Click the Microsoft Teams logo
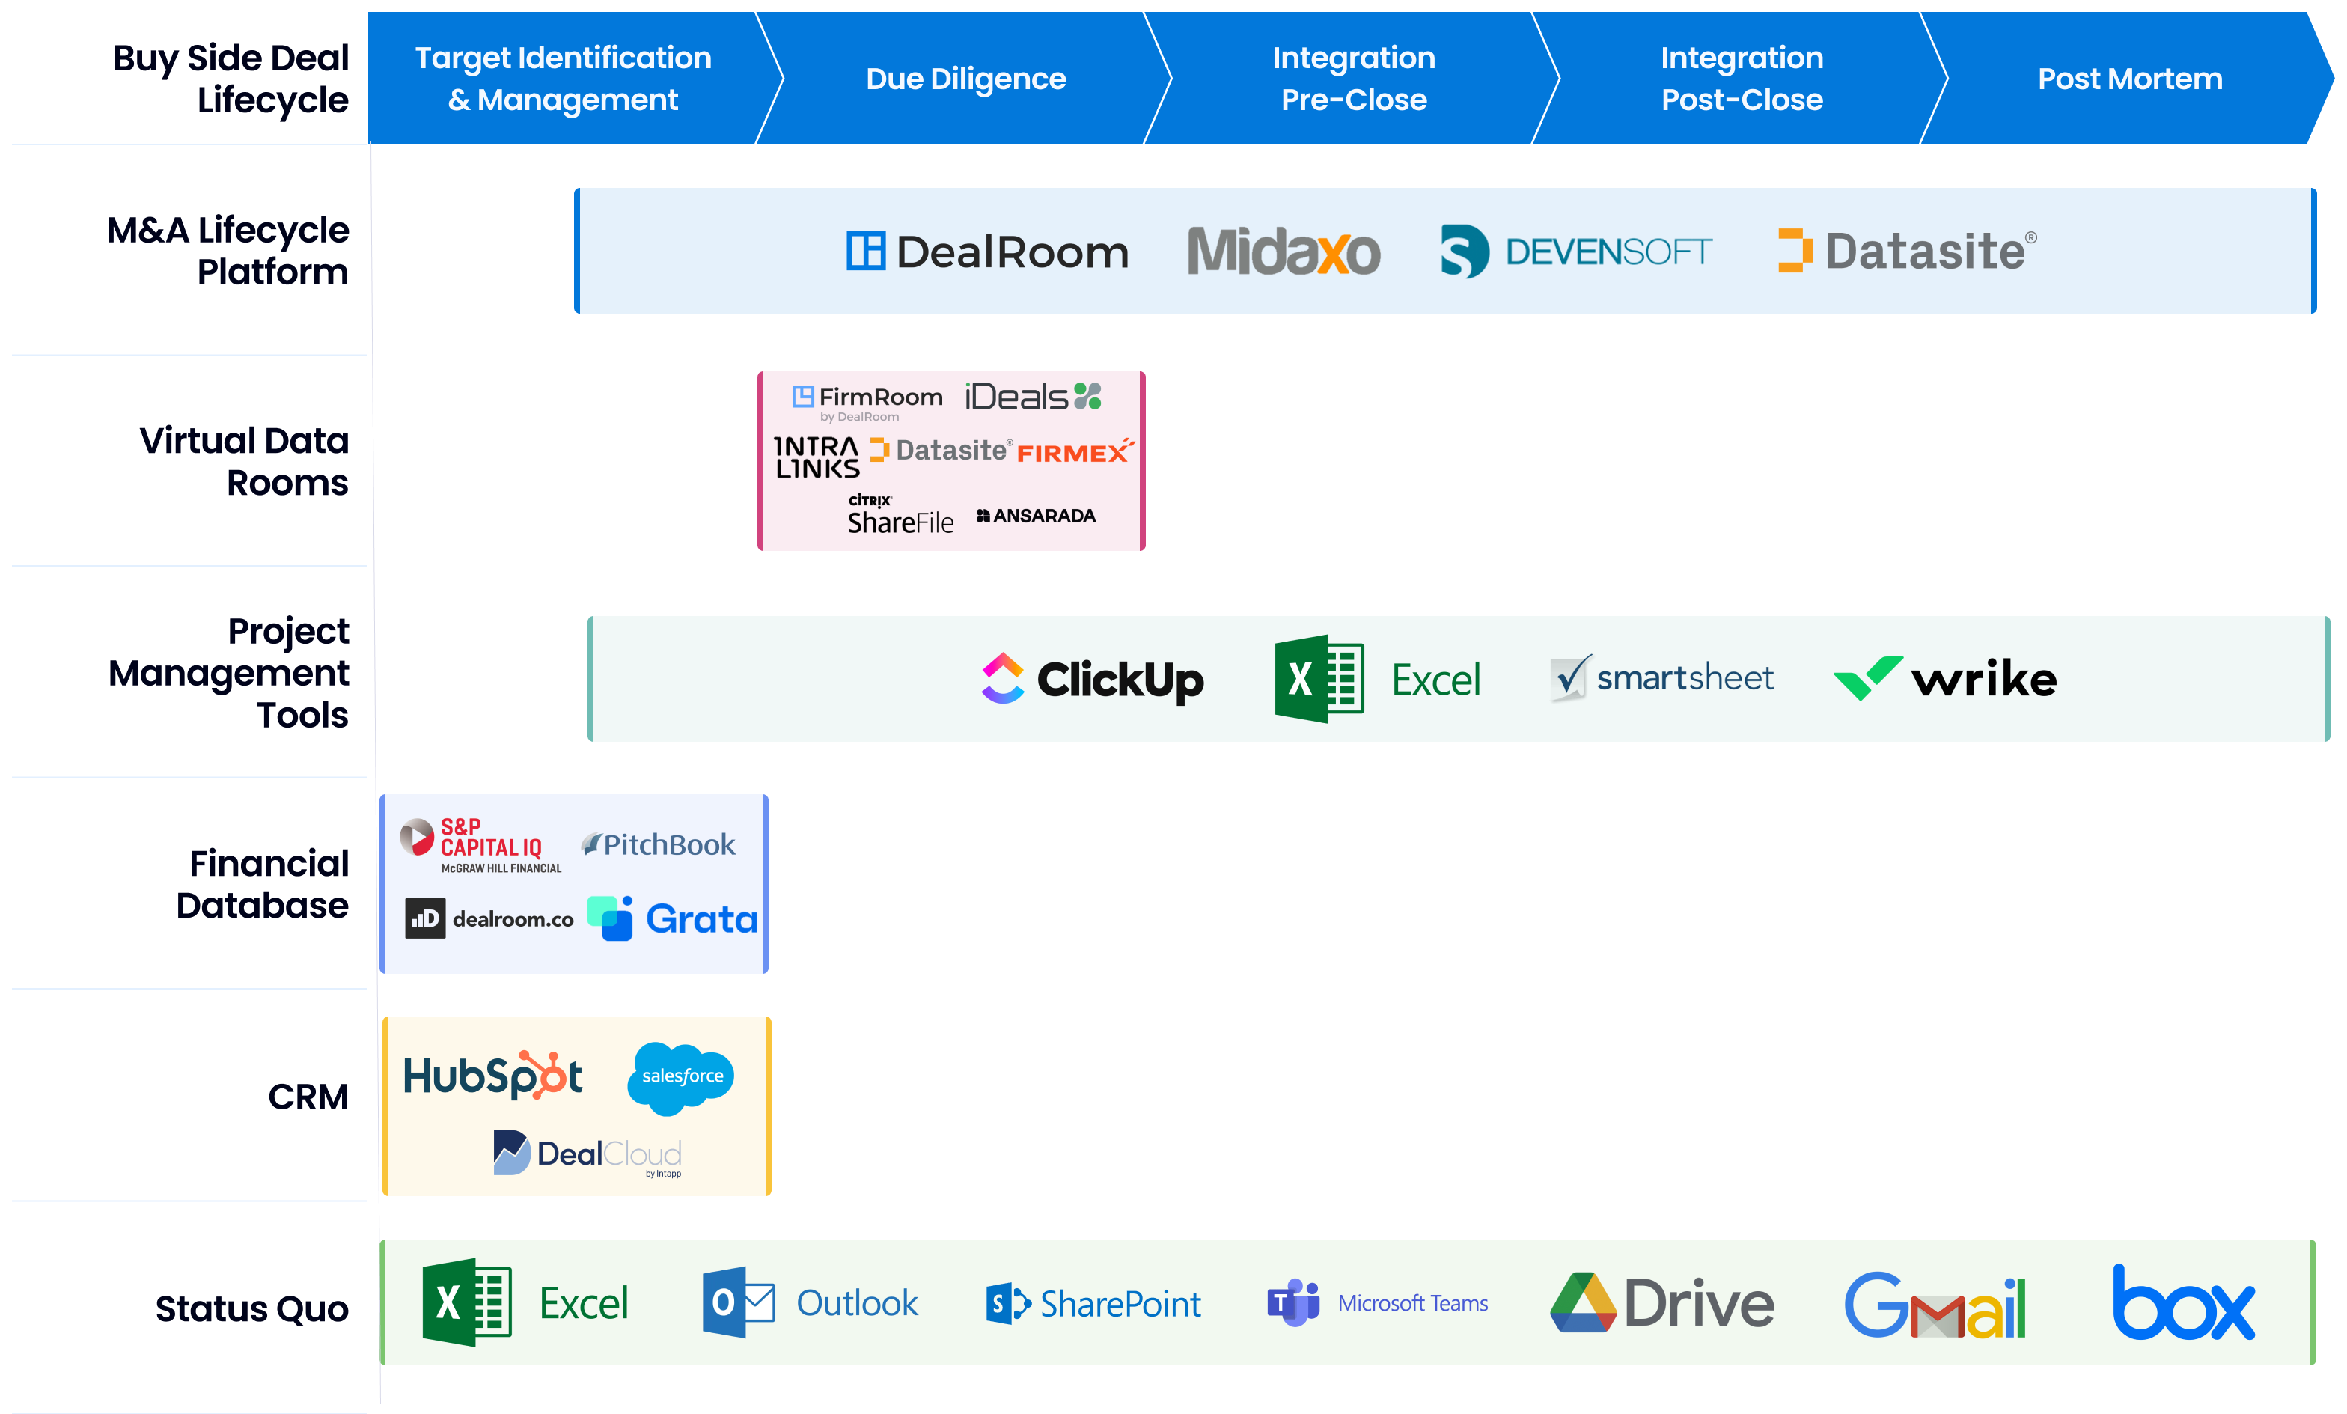The image size is (2347, 1414). coord(1377,1302)
